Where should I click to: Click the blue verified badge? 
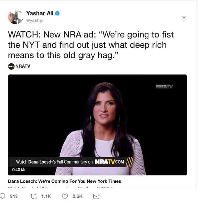coord(57,13)
